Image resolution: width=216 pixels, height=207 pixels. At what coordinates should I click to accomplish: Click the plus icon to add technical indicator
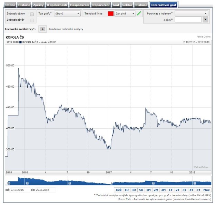pyautogui.click(x=42, y=29)
